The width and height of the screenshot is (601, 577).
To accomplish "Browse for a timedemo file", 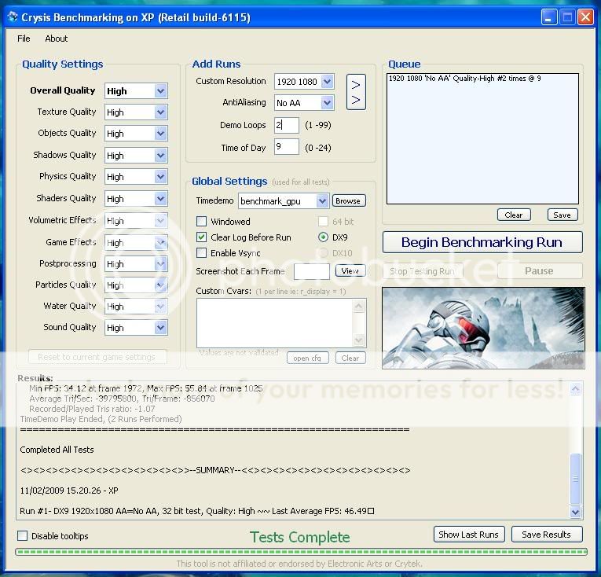I will 349,201.
